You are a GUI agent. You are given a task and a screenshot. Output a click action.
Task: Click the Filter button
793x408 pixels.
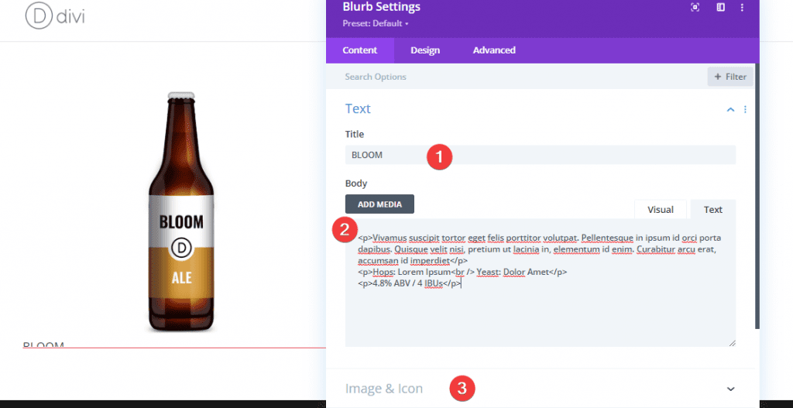click(x=730, y=77)
